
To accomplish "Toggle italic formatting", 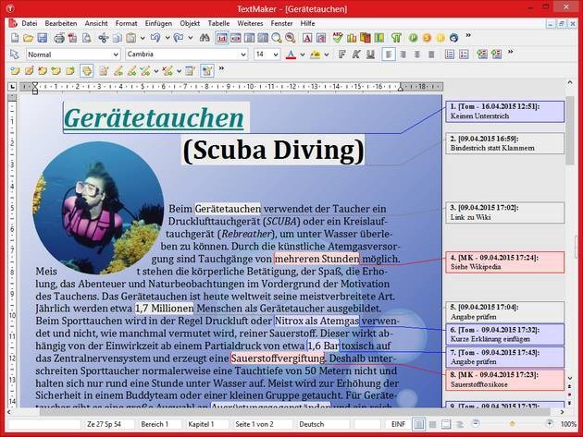I will tap(354, 55).
